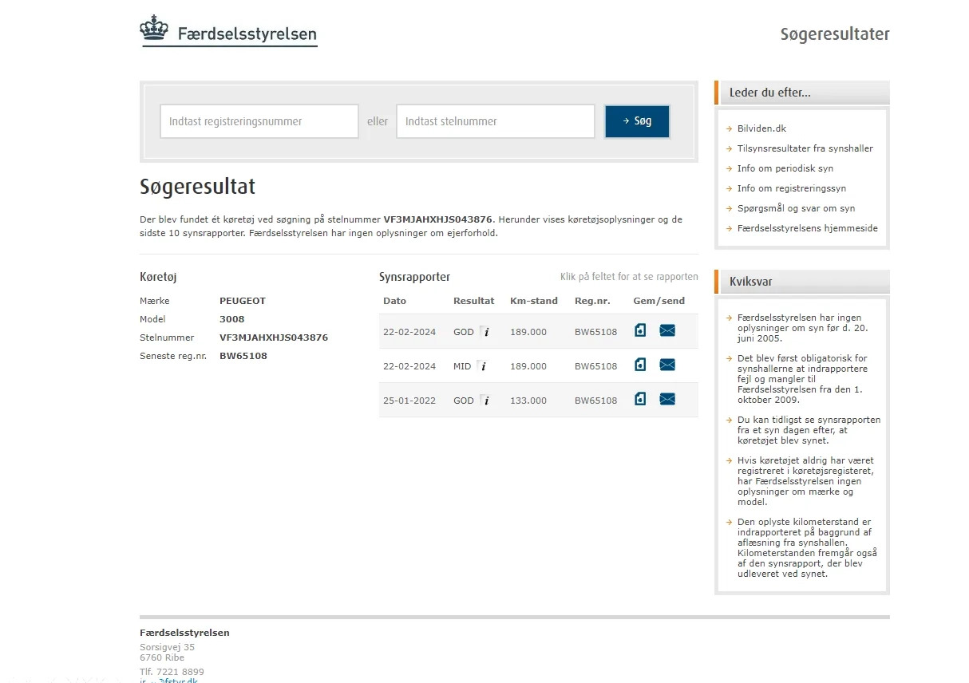Open Tilsynsresultater fra synshaller link
The width and height of the screenshot is (969, 683).
click(805, 148)
